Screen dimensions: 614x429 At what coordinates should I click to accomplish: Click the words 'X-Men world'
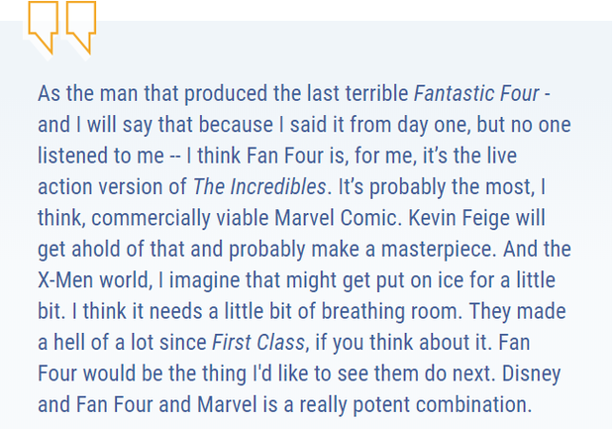pos(92,280)
